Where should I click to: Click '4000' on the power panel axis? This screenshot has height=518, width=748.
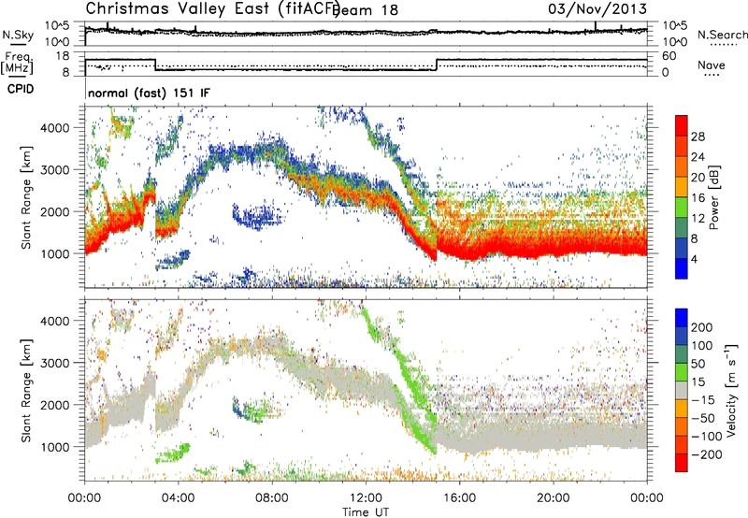55,128
